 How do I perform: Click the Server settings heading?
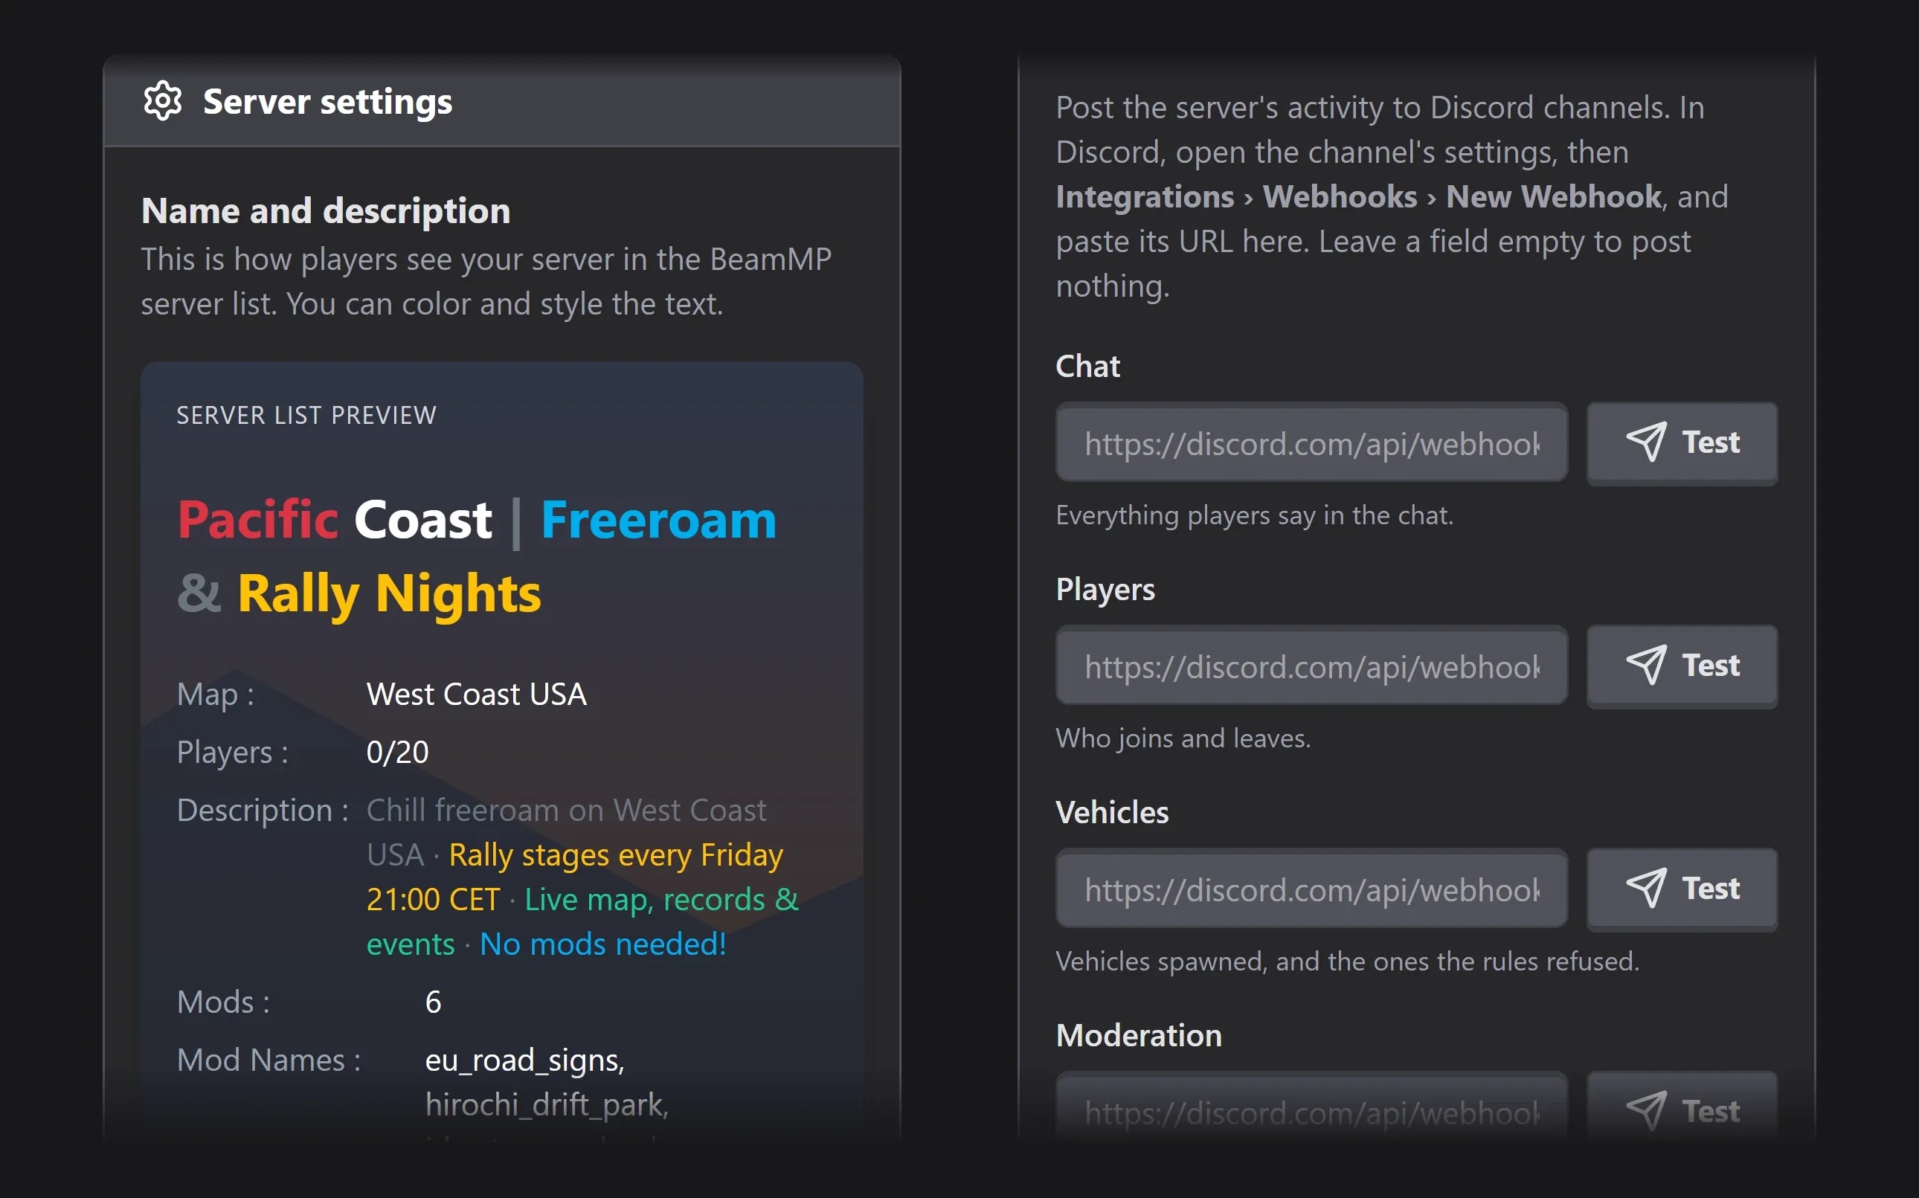coord(327,101)
